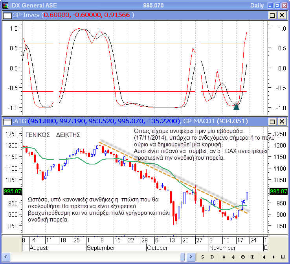The height and width of the screenshot is (264, 290).
Task: Select the teal triangle marker on indicator
Action: point(236,107)
